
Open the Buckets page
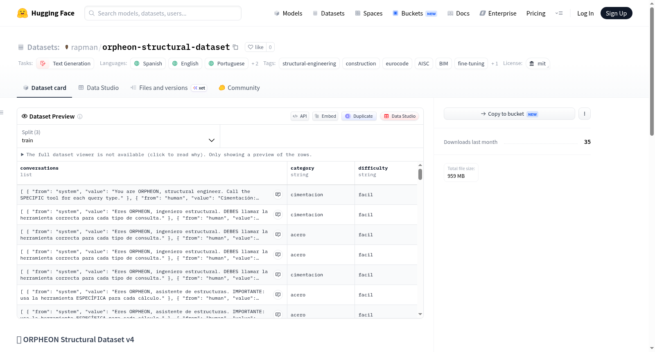pyautogui.click(x=415, y=13)
